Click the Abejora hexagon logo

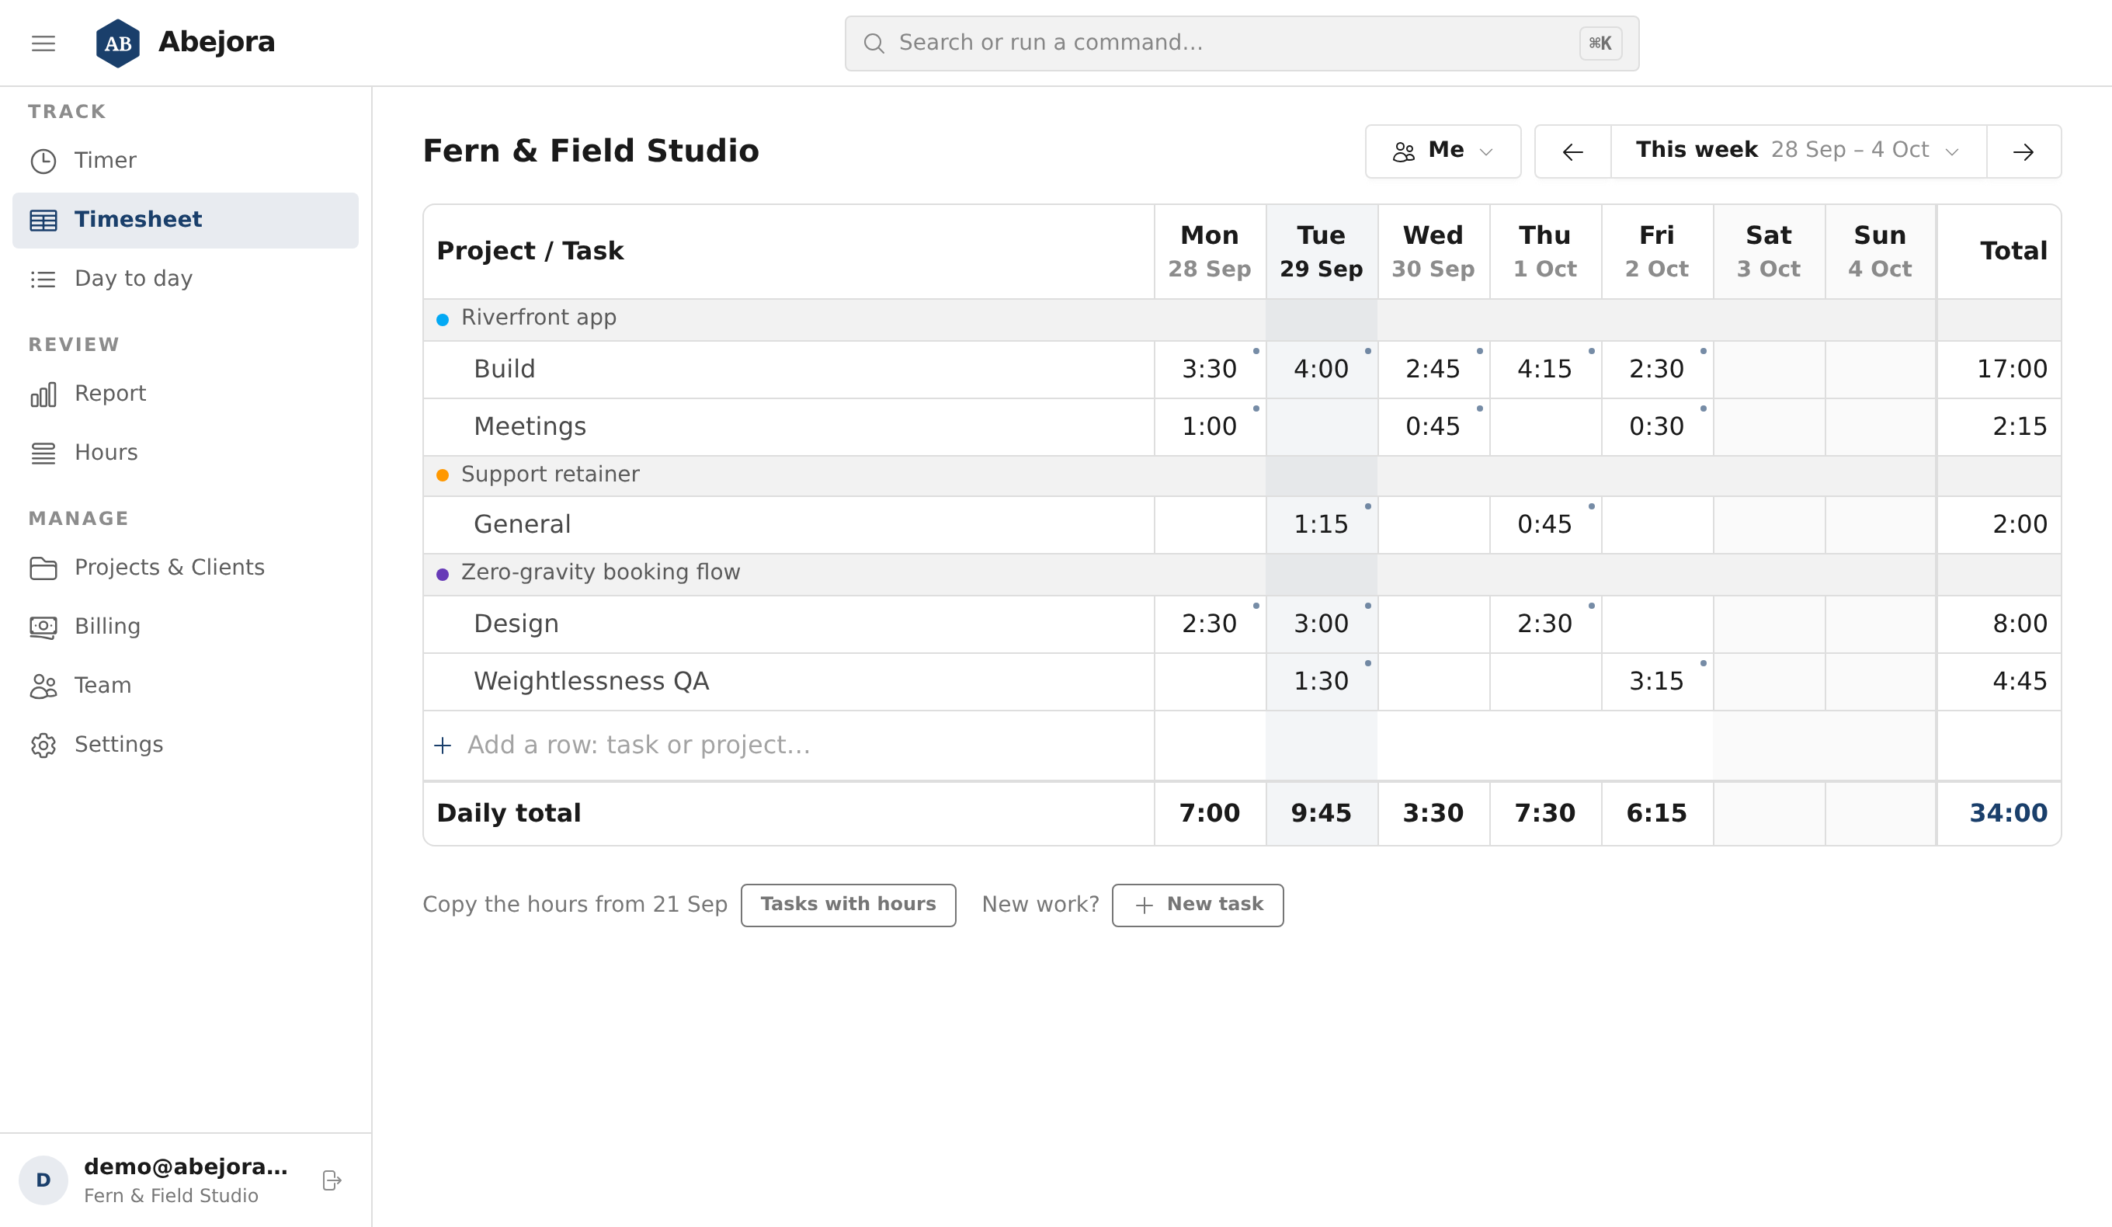click(x=118, y=43)
